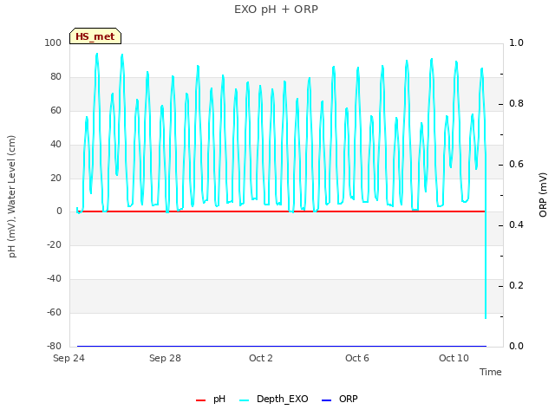Select the Sep 28 x-axis tick label
Viewport: 555px width, 416px height.
(x=165, y=358)
